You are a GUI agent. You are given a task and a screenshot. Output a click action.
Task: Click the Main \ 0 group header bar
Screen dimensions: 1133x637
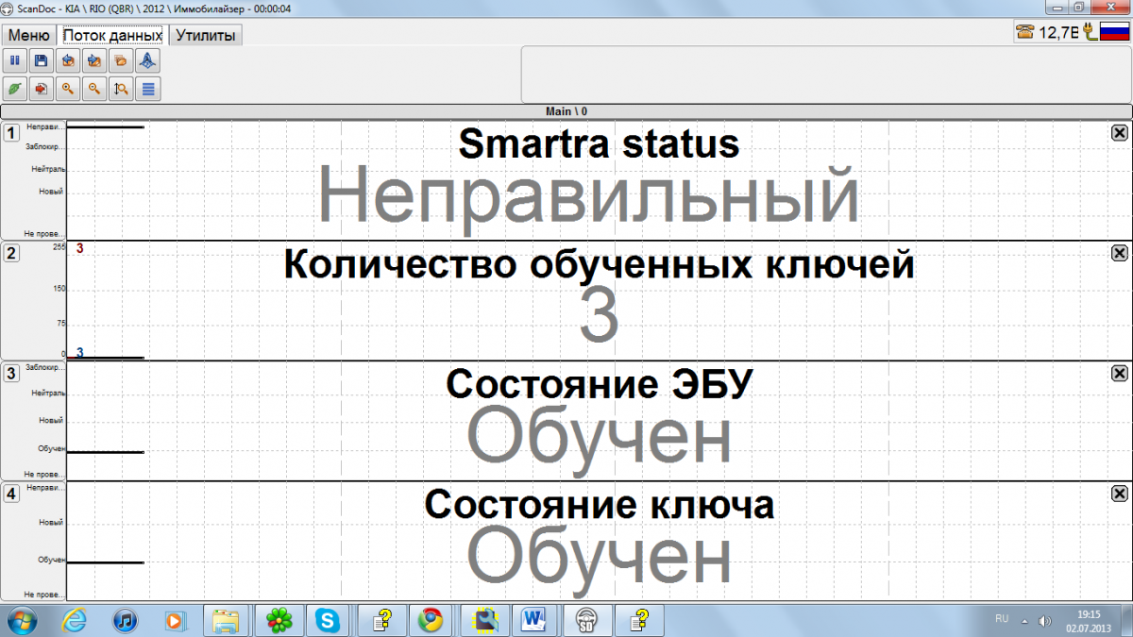click(566, 111)
